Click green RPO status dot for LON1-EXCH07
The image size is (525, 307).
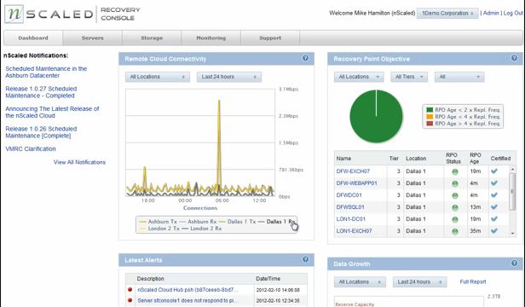coord(455,231)
